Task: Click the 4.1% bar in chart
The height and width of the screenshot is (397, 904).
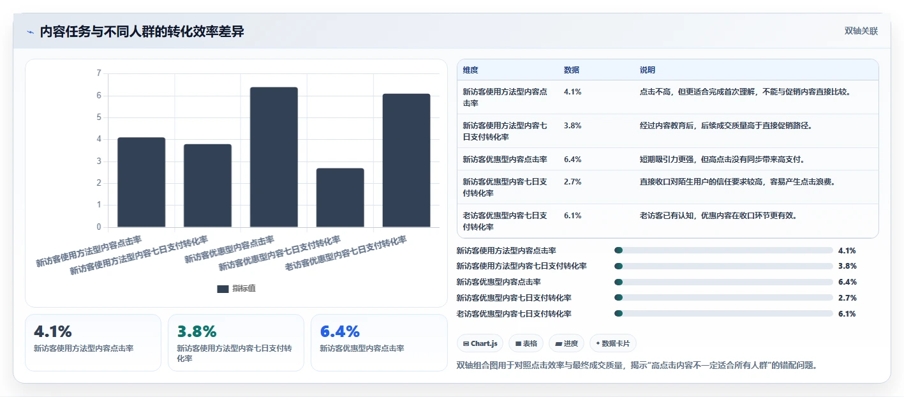Action: click(141, 182)
